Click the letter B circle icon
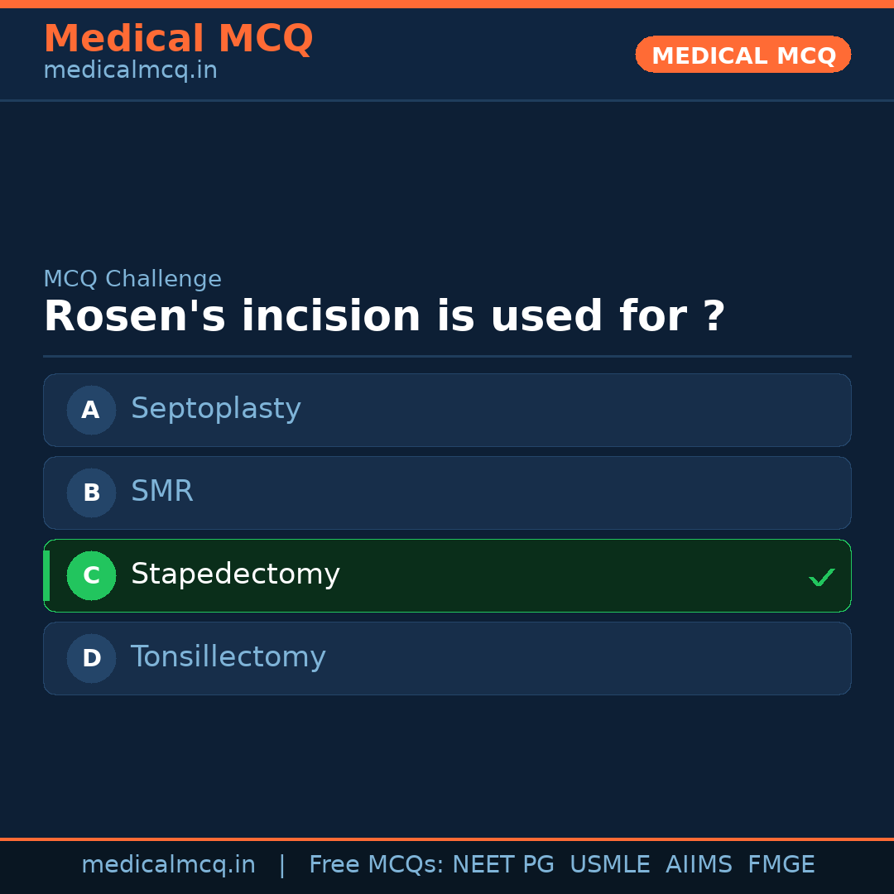This screenshot has height=894, width=894. click(x=91, y=493)
